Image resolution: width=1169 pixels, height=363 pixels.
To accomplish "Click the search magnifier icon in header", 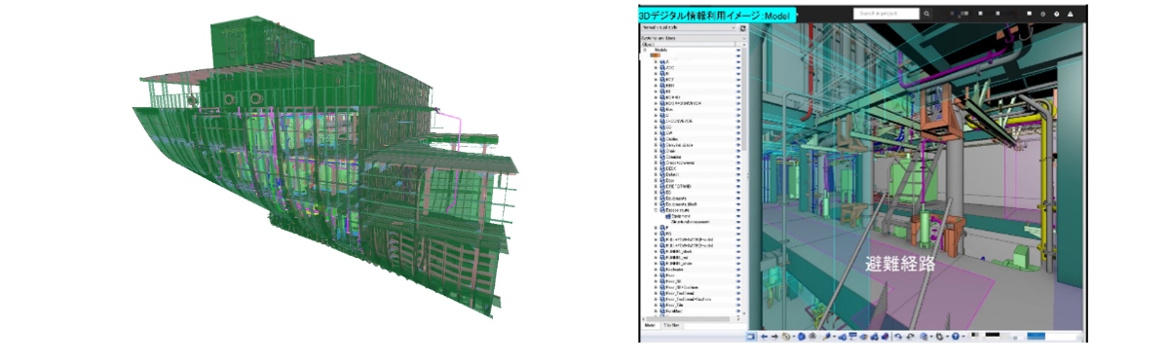I will pos(926,15).
